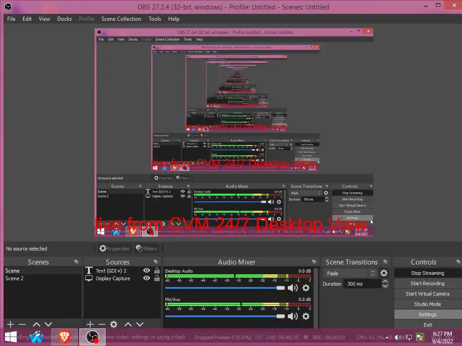Click the flag icon in system tray
The image size is (462, 346).
(420, 337)
